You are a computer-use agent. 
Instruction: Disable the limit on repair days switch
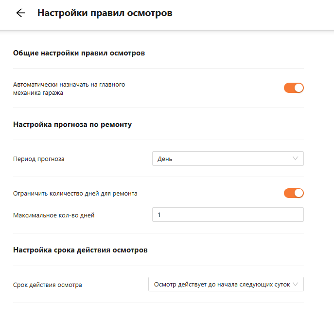point(294,193)
